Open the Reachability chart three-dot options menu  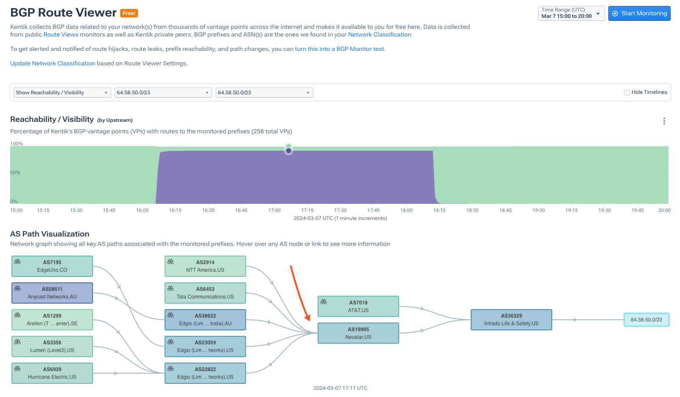(x=664, y=121)
